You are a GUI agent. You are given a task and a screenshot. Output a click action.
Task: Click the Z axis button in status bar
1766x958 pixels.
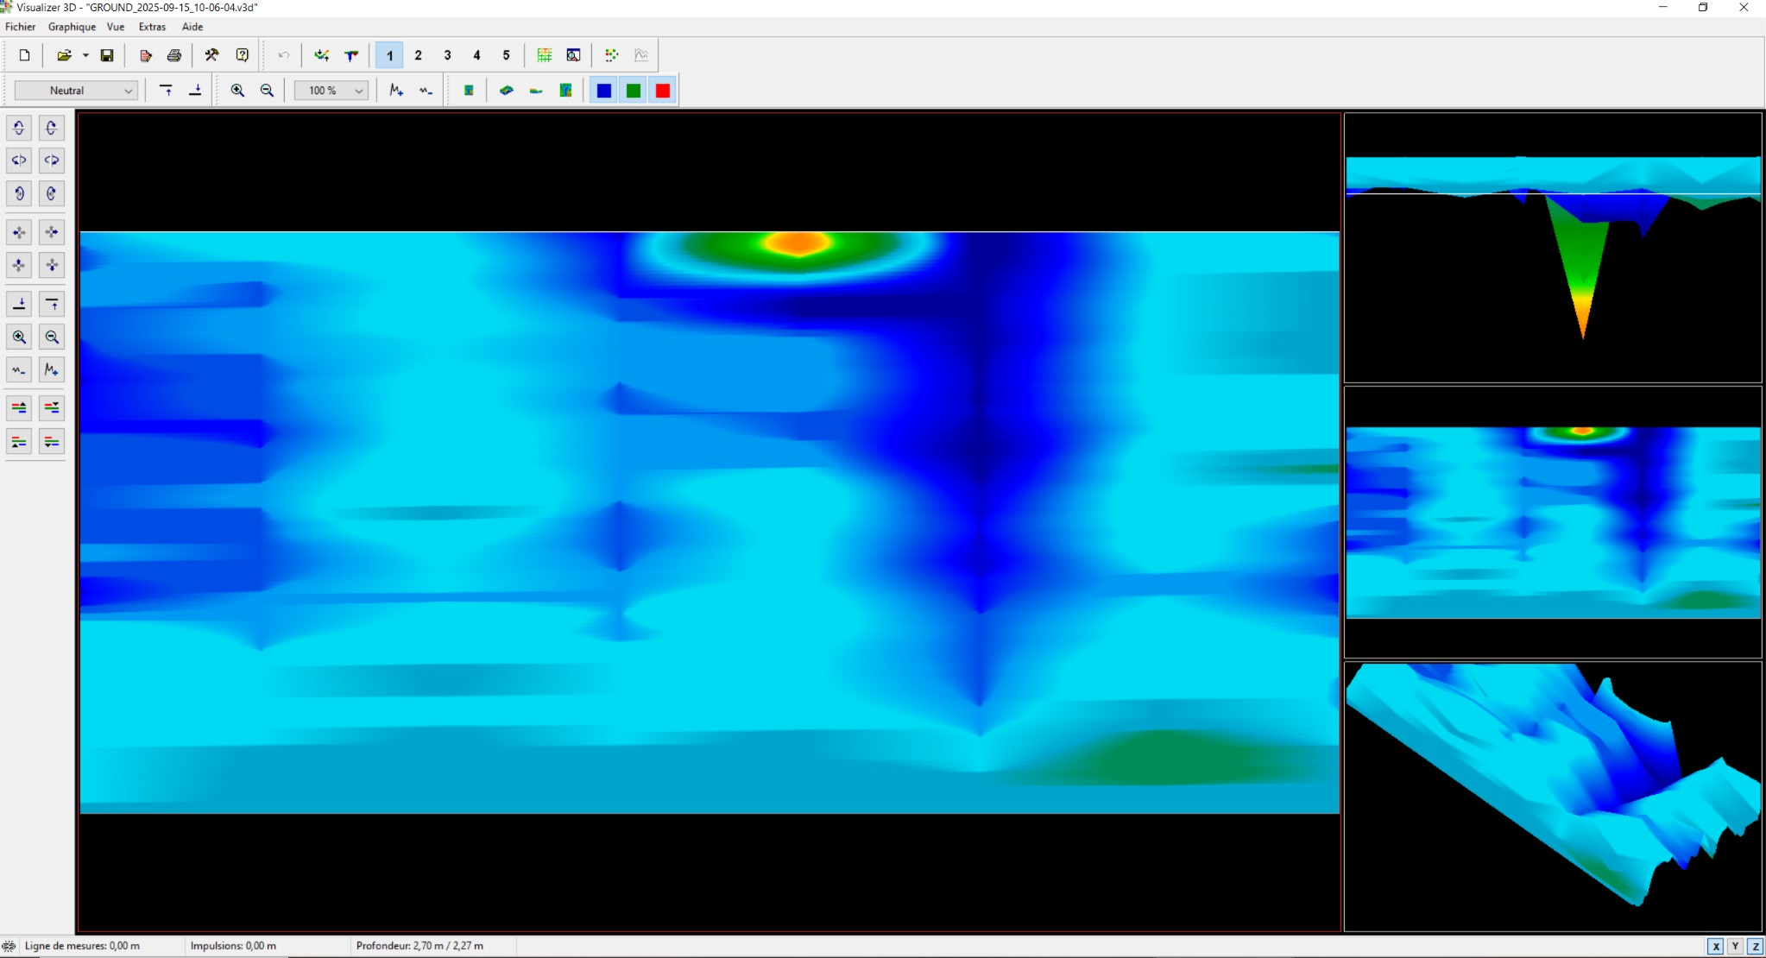click(x=1755, y=946)
